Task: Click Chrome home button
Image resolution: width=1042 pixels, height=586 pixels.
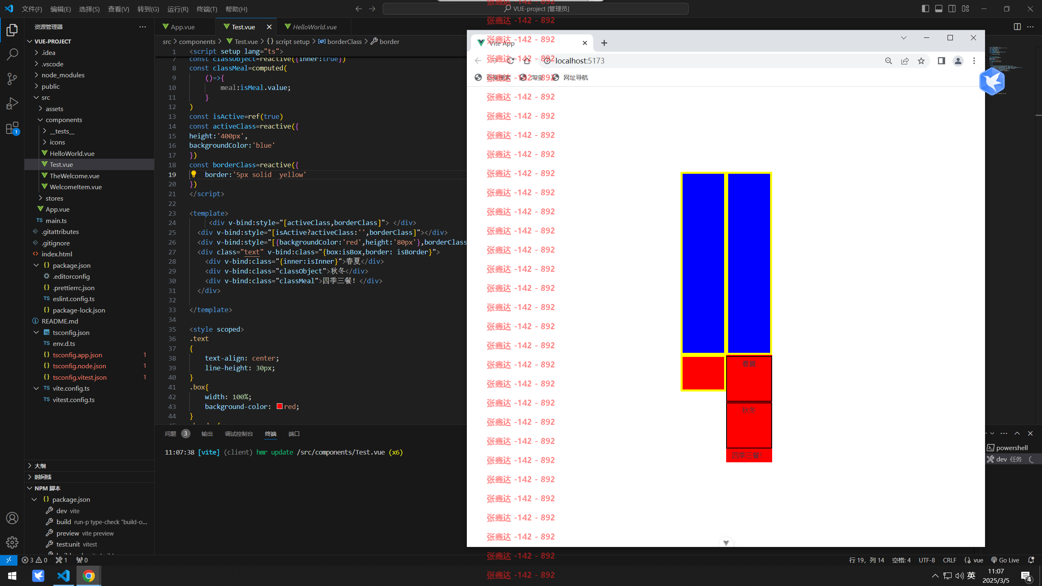Action: [527, 61]
